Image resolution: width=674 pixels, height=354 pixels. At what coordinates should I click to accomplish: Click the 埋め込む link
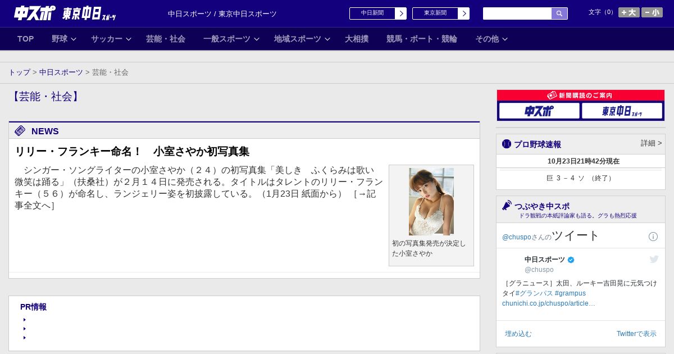click(x=518, y=334)
